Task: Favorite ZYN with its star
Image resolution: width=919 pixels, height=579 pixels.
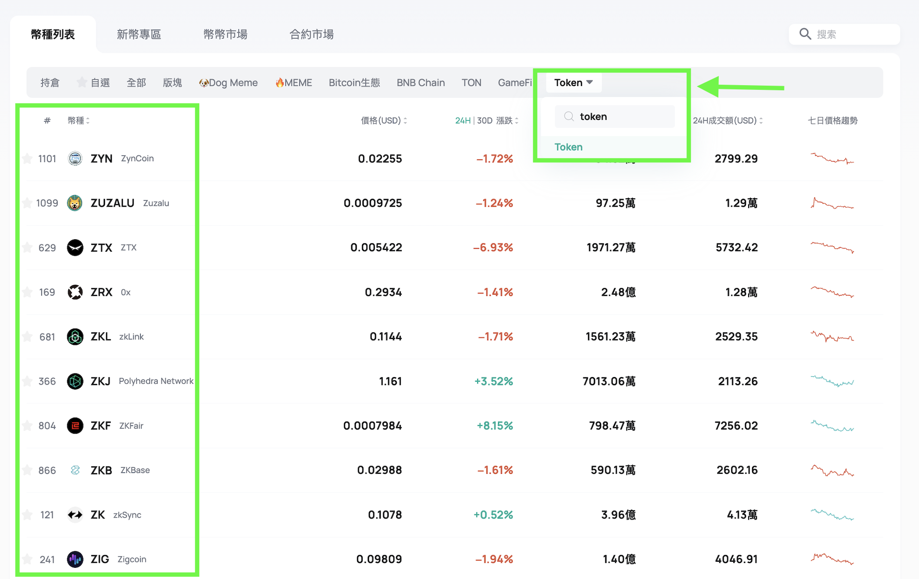Action: coord(27,159)
